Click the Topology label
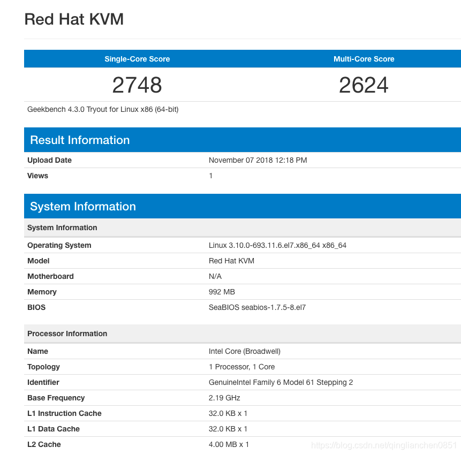This screenshot has height=455, width=461. coord(43,367)
